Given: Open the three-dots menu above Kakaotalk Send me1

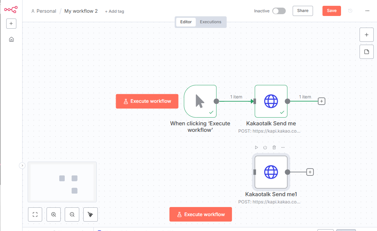Looking at the screenshot, I should pyautogui.click(x=283, y=147).
